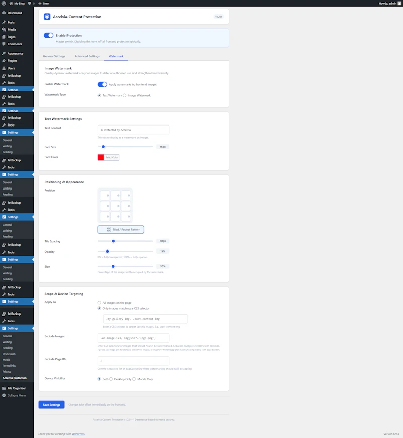Pick the center cell in Position grid
This screenshot has width=403, height=438.
(116, 206)
